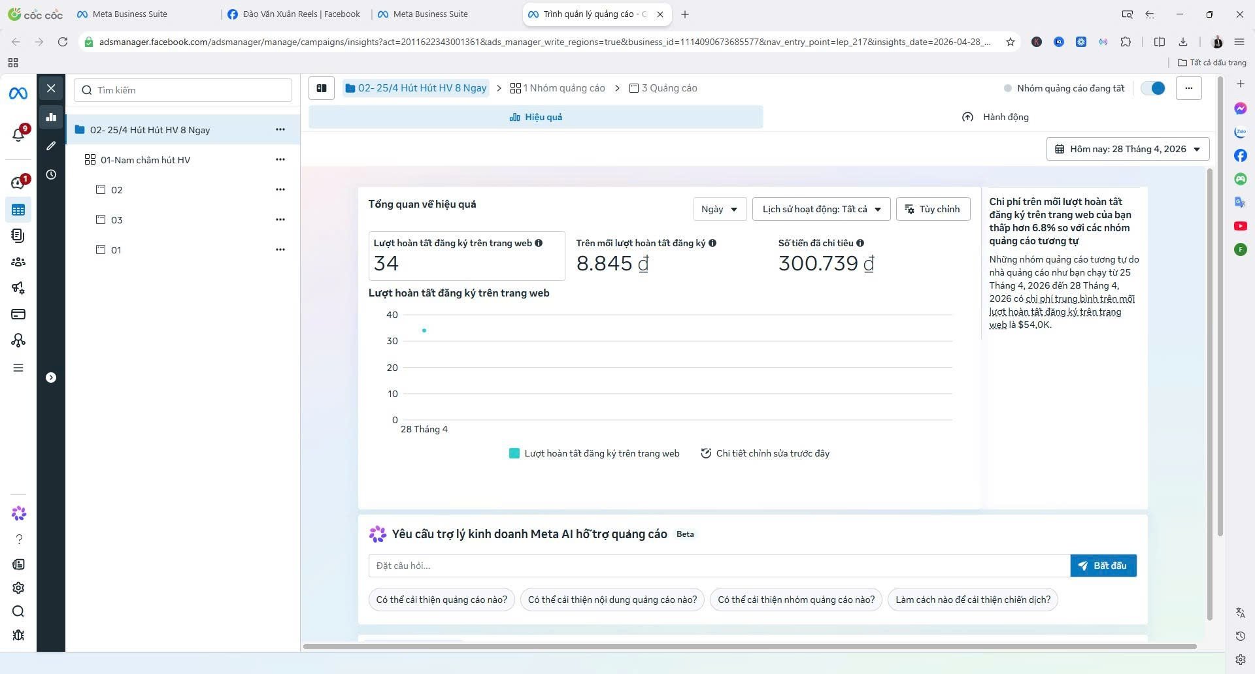Open Zalo in browser sidebar
The width and height of the screenshot is (1255, 674).
1241,132
